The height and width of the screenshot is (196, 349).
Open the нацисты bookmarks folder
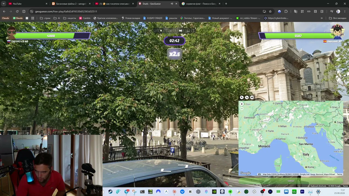click(x=70, y=18)
